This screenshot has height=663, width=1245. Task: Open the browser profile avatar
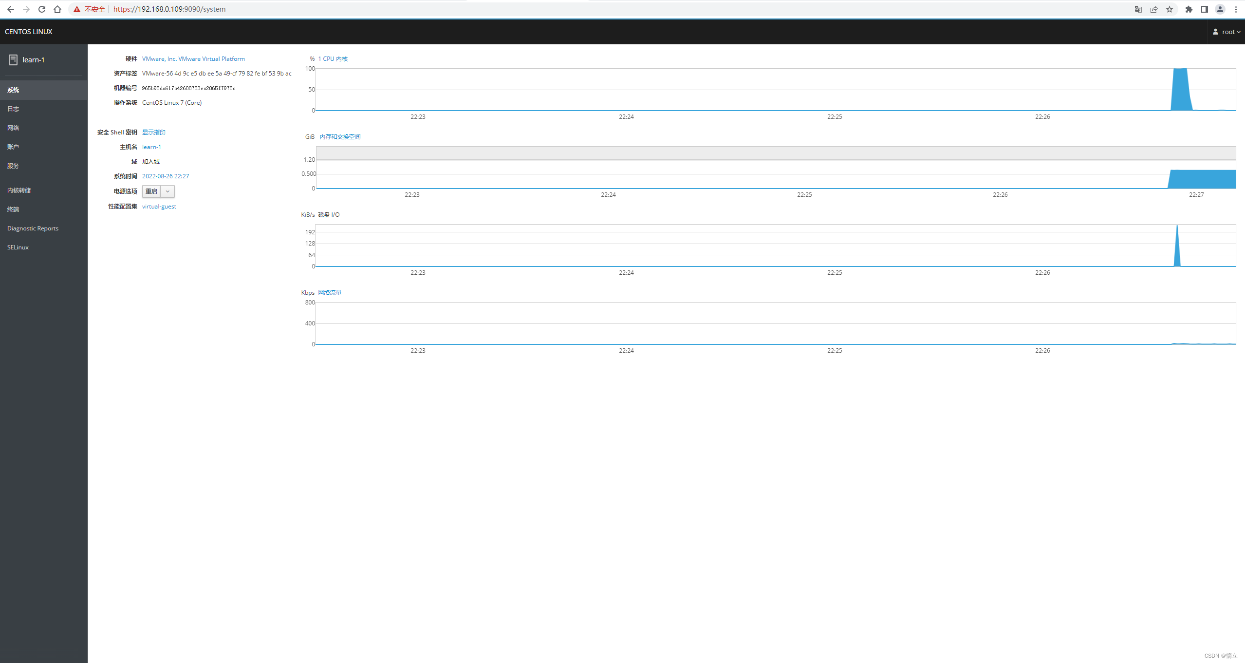(x=1220, y=9)
